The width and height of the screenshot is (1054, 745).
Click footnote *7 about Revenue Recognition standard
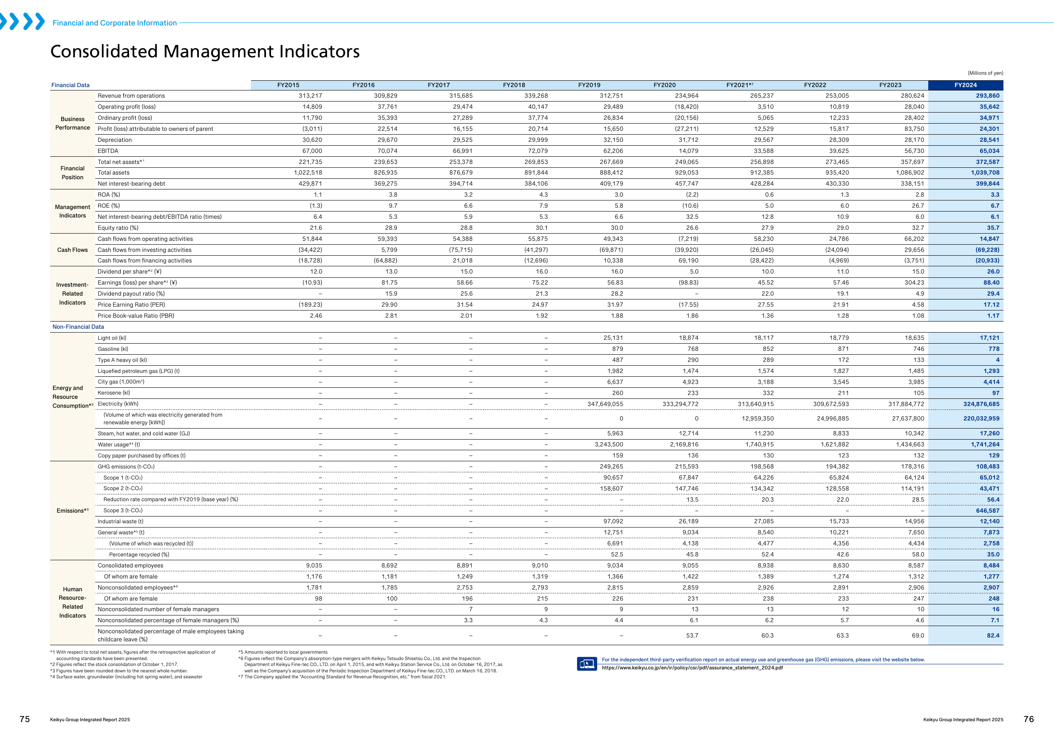click(342, 677)
